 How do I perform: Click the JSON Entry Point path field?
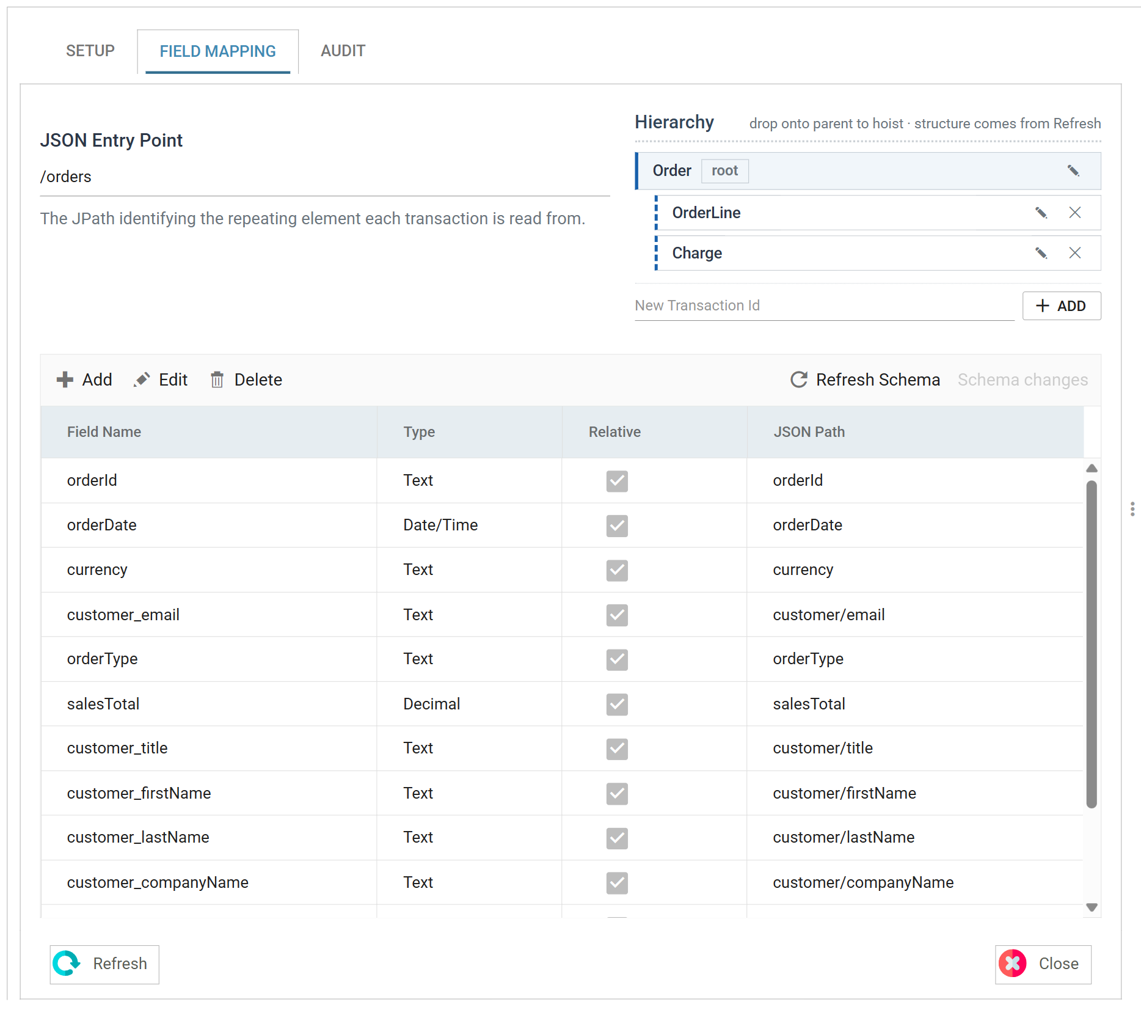[325, 177]
